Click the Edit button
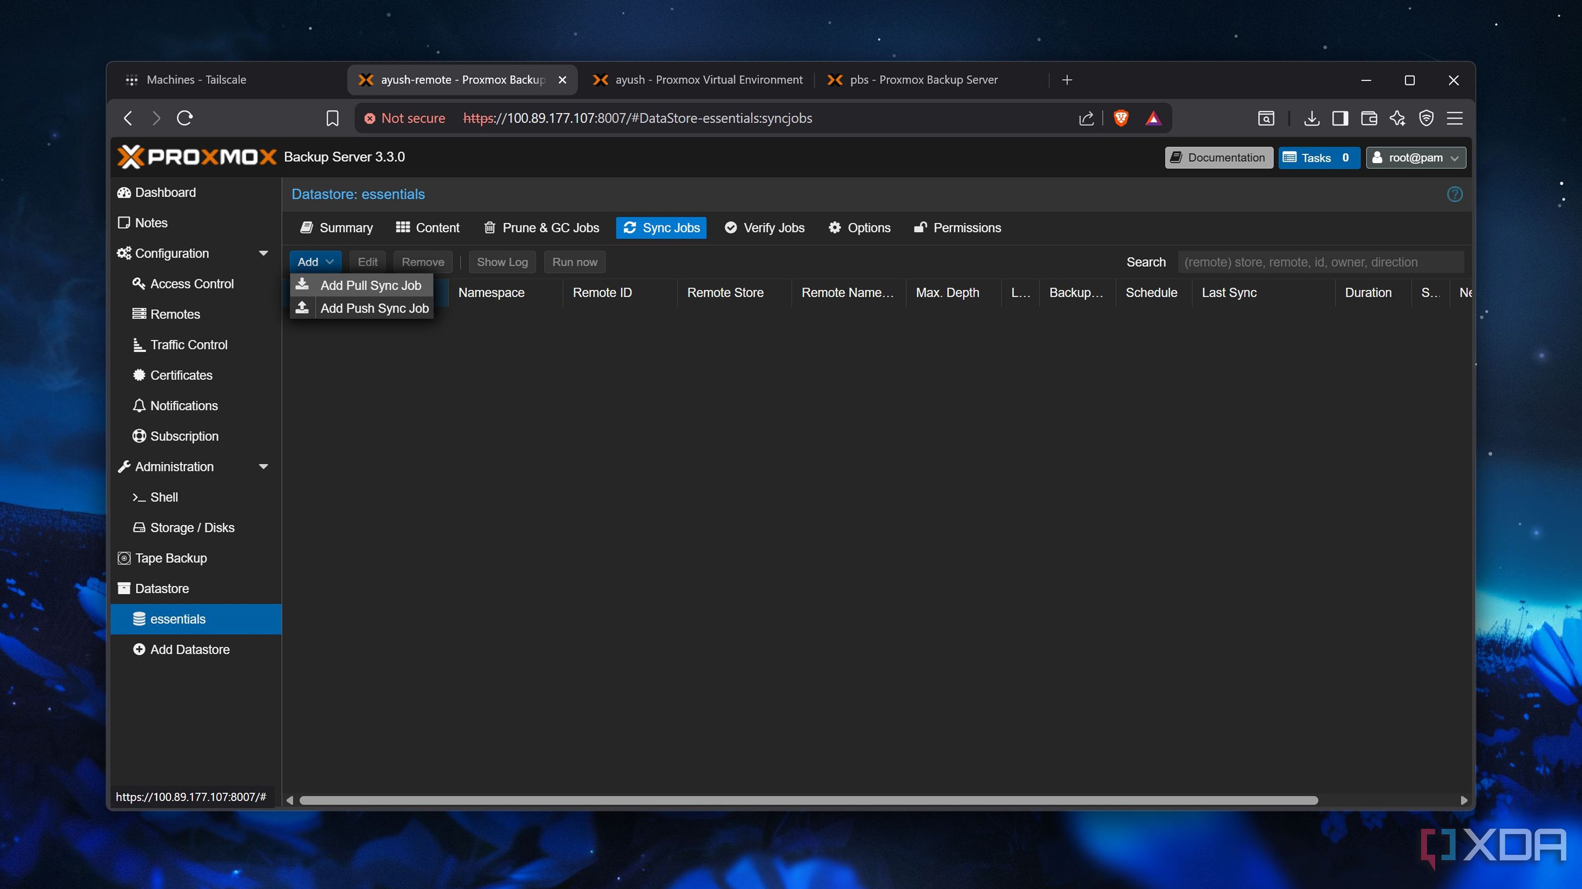The height and width of the screenshot is (889, 1582). pos(367,262)
